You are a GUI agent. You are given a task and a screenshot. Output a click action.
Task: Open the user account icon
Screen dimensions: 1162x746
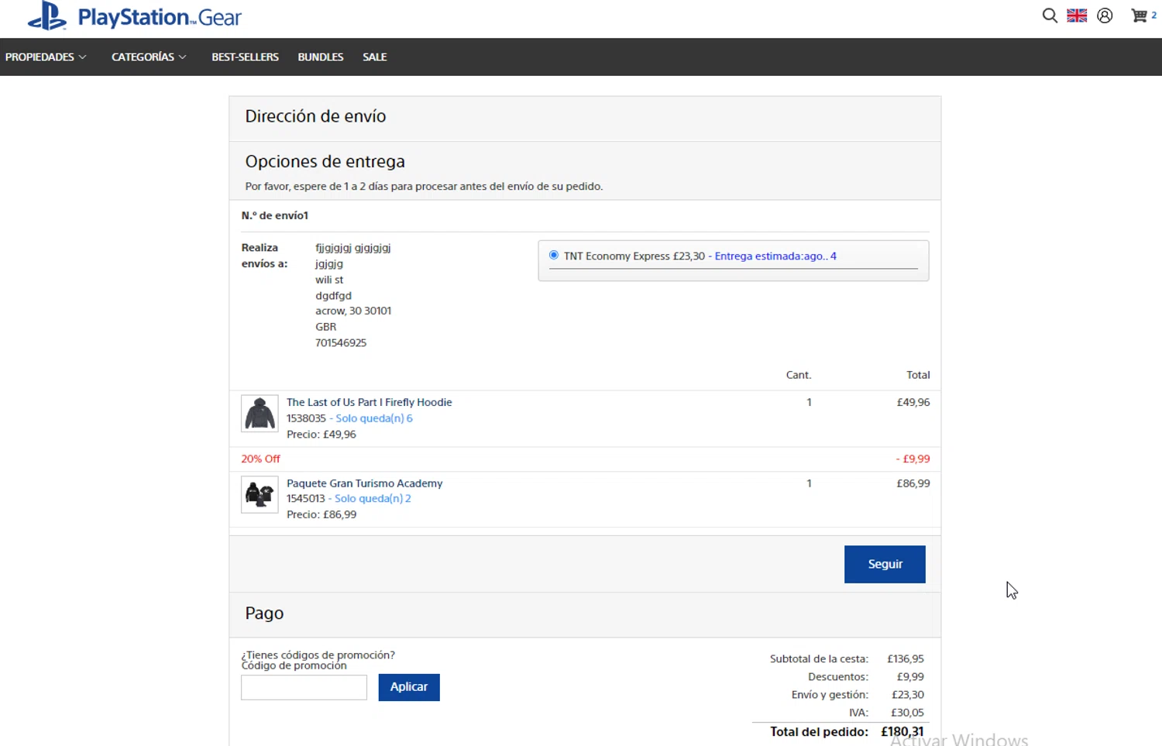click(1105, 15)
